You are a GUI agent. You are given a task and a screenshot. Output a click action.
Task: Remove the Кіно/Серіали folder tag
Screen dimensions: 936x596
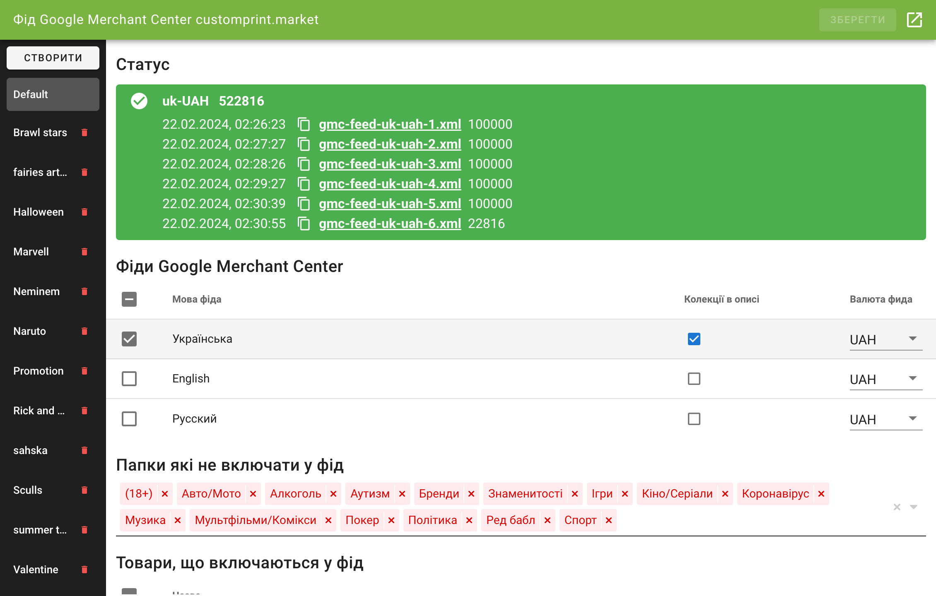(x=725, y=494)
